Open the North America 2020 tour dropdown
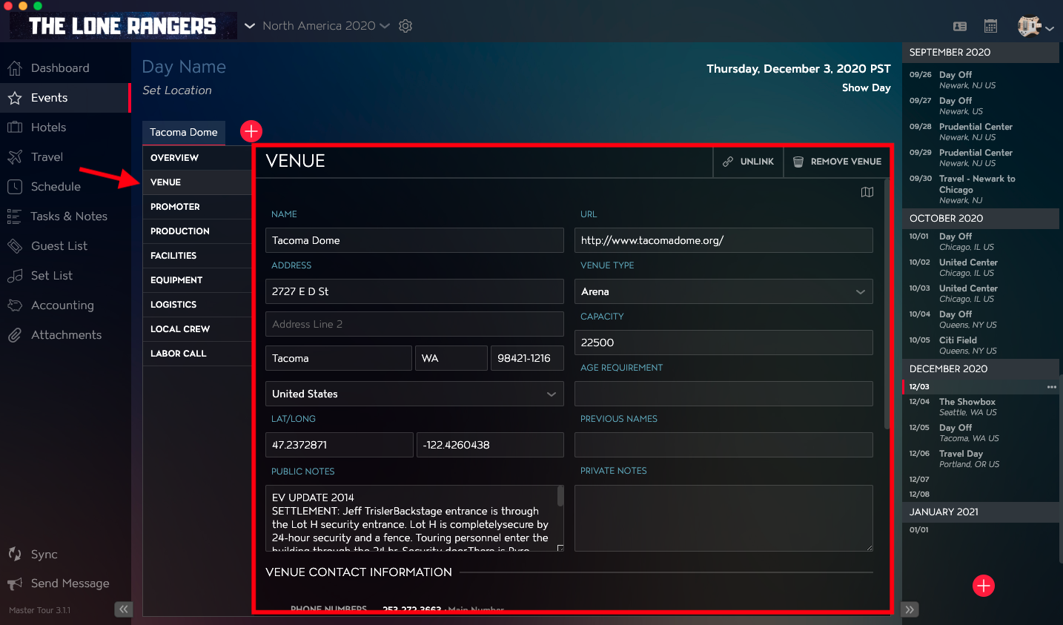 (x=326, y=26)
